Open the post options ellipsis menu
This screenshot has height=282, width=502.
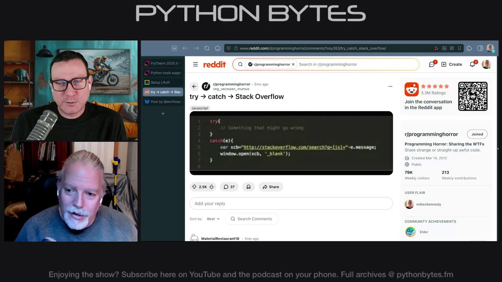click(x=390, y=86)
